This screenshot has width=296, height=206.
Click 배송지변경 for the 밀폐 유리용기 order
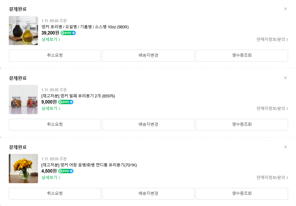(148, 125)
